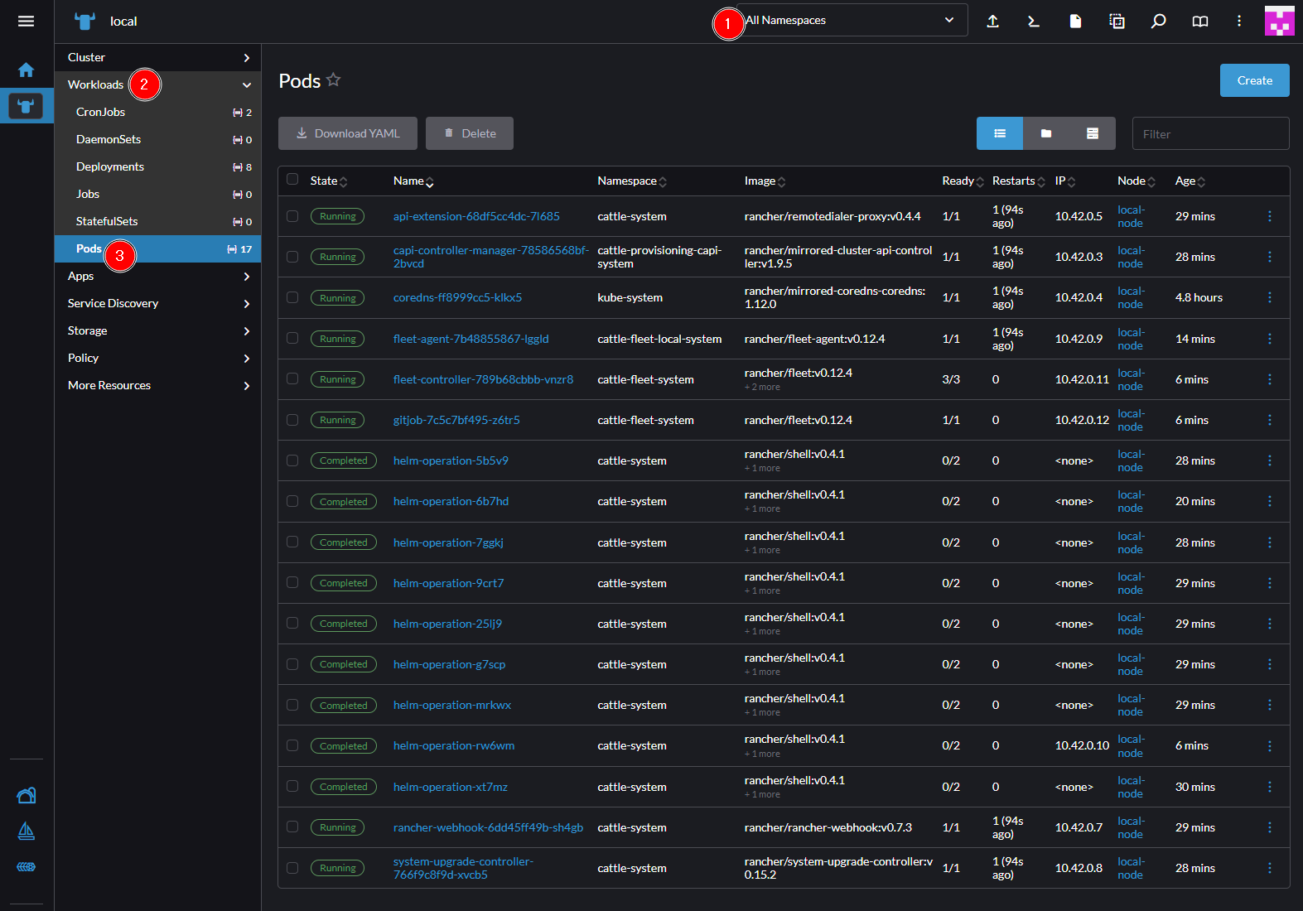1303x911 pixels.
Task: Toggle the select-all pods checkbox
Action: tap(292, 179)
